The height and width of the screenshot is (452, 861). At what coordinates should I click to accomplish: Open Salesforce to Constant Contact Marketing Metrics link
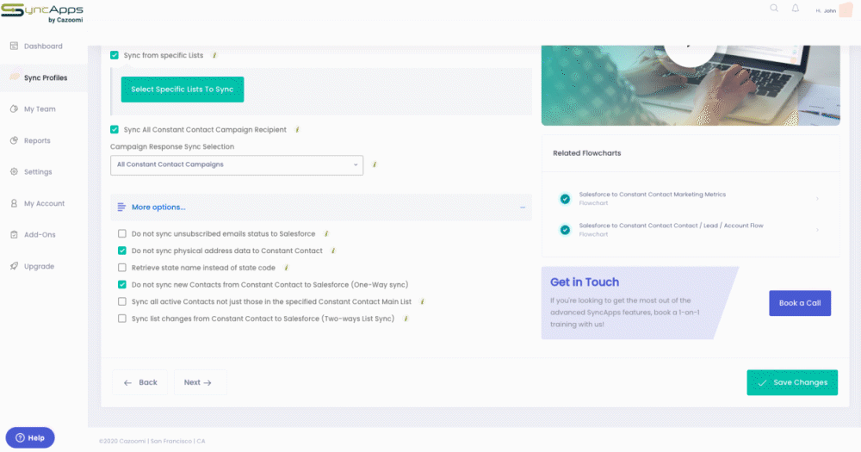tap(653, 195)
